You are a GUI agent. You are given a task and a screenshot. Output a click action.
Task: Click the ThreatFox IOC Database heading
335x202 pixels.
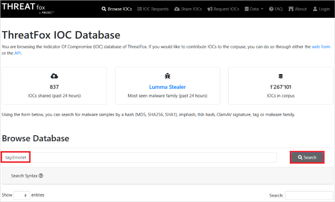pos(61,35)
